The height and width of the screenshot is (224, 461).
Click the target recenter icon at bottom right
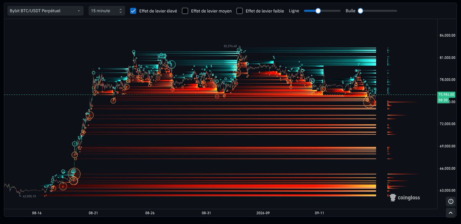pos(451,201)
